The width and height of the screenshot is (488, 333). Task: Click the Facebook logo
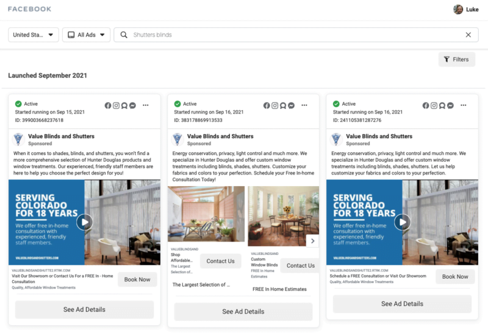pyautogui.click(x=29, y=9)
